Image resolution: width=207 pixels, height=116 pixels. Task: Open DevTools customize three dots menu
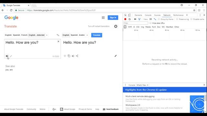click(x=200, y=15)
